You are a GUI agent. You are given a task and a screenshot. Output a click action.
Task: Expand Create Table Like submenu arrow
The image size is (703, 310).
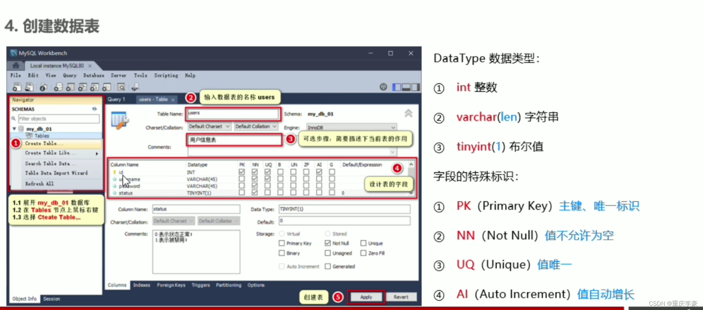tap(97, 154)
